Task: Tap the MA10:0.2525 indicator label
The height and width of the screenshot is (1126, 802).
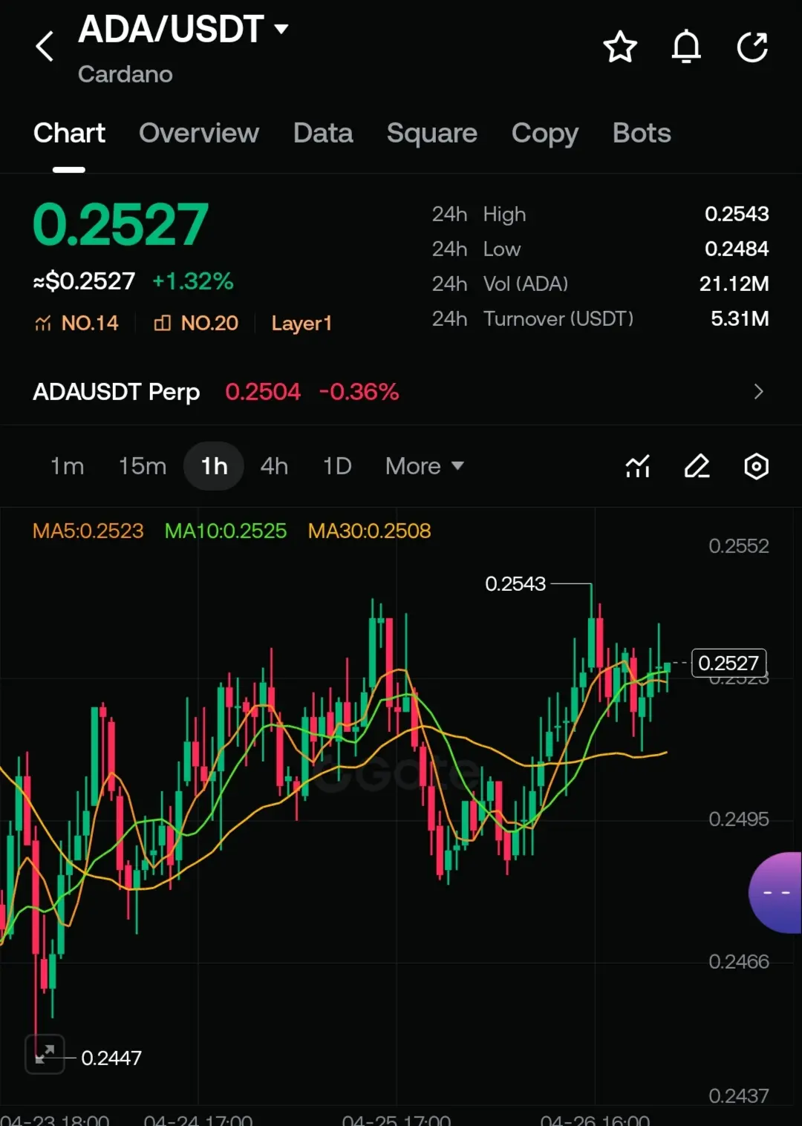Action: [226, 531]
